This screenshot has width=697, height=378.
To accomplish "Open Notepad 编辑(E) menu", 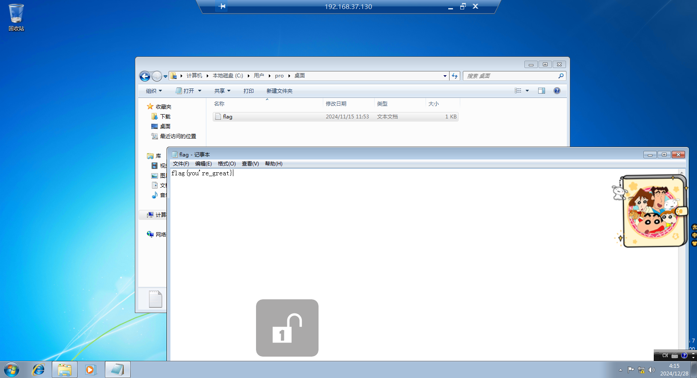I will point(203,164).
